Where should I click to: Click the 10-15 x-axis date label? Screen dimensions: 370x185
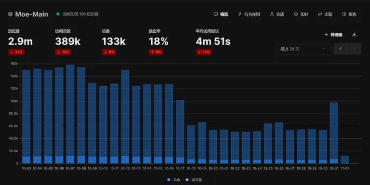click(x=158, y=169)
